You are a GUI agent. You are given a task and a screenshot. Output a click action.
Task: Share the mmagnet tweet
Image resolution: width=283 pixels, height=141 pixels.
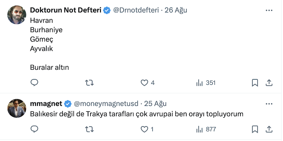tap(269, 129)
